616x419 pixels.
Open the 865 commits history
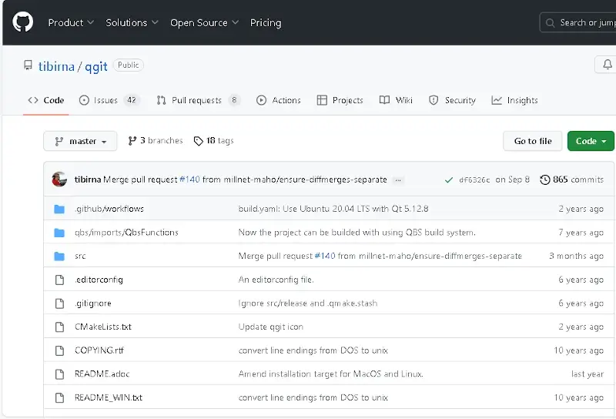(x=571, y=179)
